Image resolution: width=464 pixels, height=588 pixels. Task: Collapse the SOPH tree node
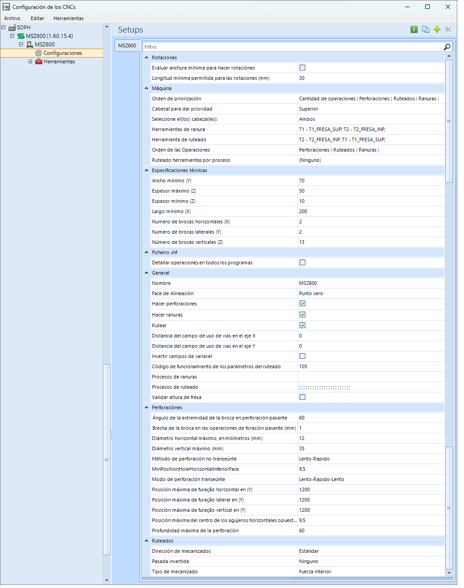coord(4,28)
